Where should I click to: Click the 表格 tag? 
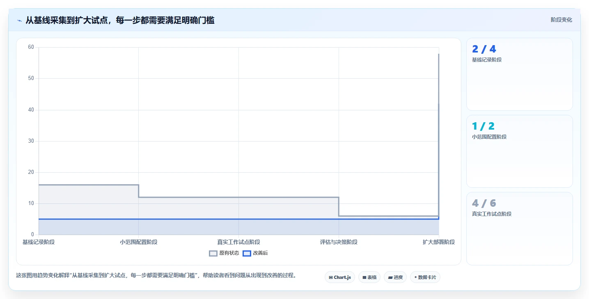[369, 277]
